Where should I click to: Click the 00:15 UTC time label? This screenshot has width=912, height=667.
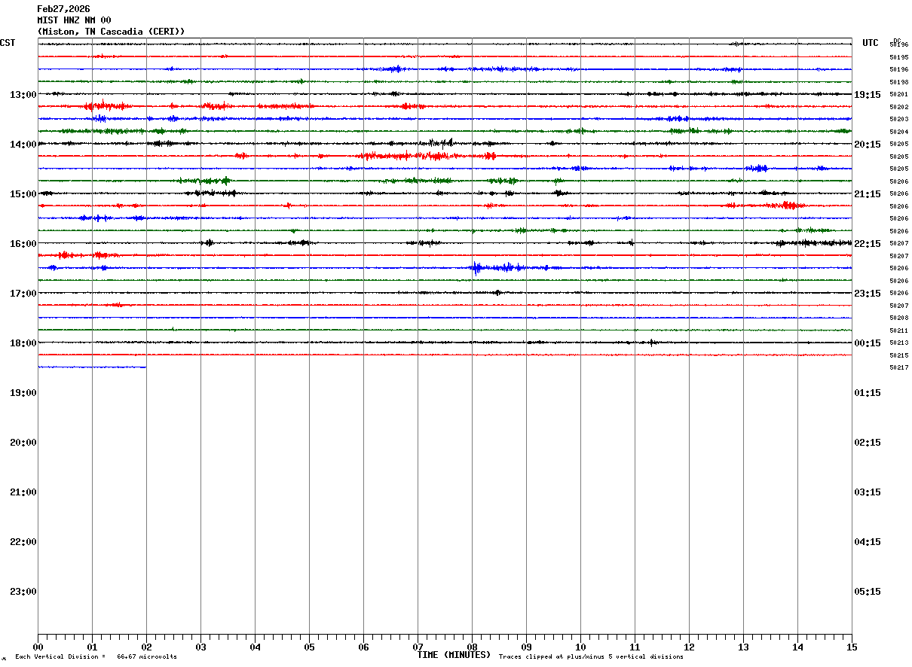868,343
